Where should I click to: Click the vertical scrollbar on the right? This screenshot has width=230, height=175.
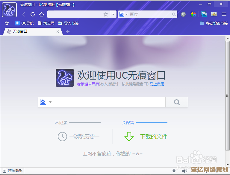point(227,96)
